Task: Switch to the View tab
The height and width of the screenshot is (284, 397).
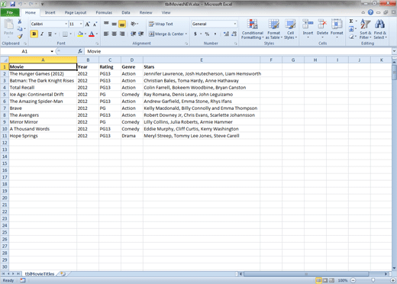Action: click(166, 12)
